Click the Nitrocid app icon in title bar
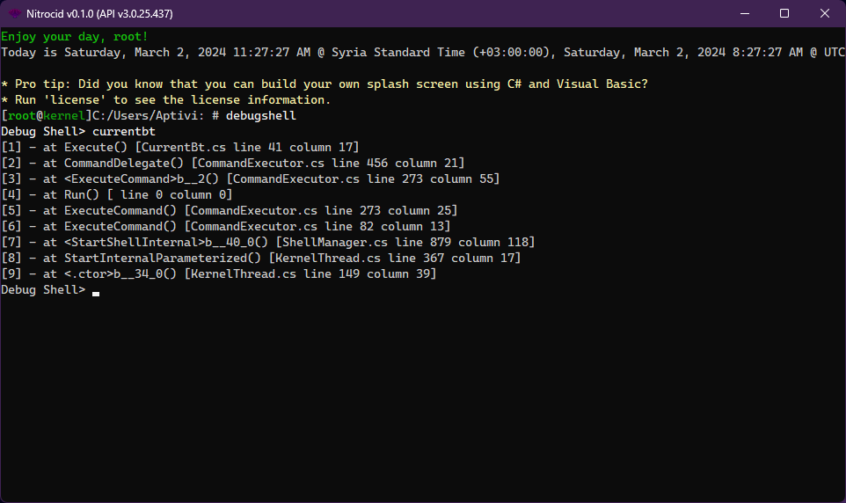The height and width of the screenshot is (503, 846). pos(15,13)
